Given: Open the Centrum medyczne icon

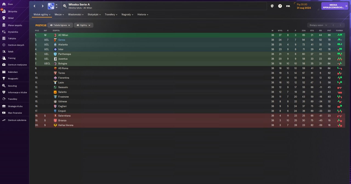Looking at the screenshot, I should (4, 65).
